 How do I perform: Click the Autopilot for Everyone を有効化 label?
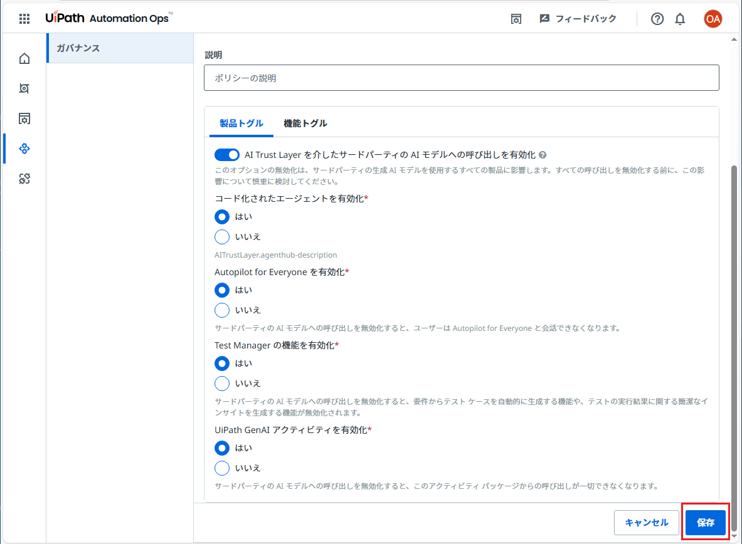click(x=282, y=272)
